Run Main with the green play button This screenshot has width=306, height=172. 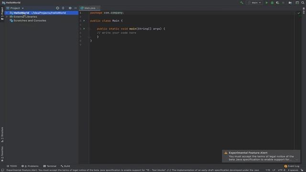coord(267,3)
